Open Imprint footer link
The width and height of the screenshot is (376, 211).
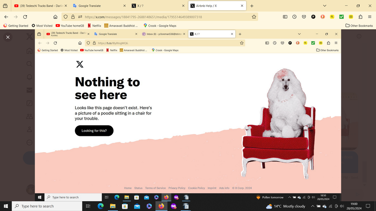[x=212, y=188]
